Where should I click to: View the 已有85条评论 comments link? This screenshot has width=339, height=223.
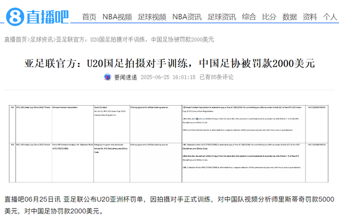(x=216, y=77)
